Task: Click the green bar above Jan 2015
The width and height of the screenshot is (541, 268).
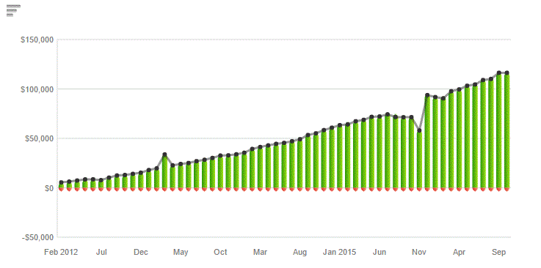Action: point(340,157)
